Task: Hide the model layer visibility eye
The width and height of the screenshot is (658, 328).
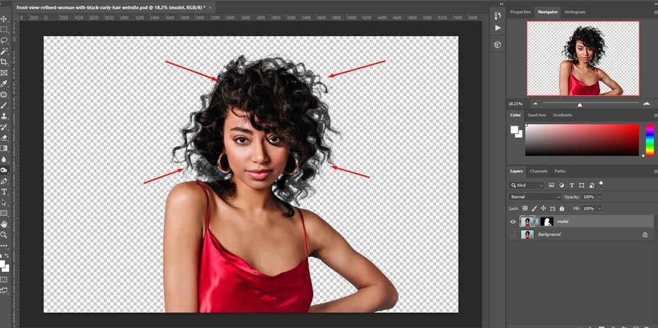Action: 513,222
